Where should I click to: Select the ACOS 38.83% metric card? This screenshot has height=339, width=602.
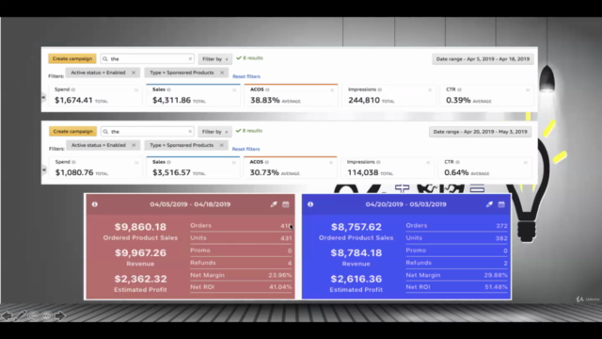291,95
